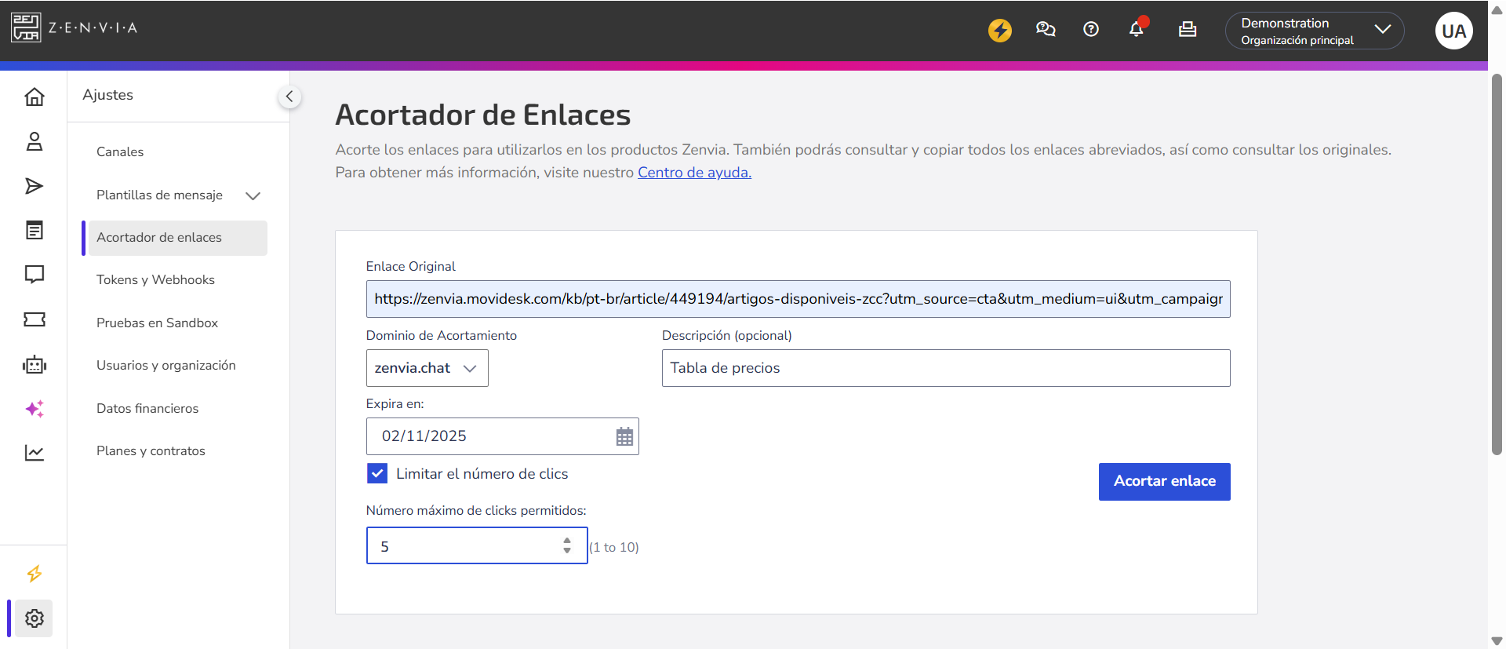Image resolution: width=1506 pixels, height=649 pixels.
Task: Focus the Enlace Original URL field
Action: point(798,299)
